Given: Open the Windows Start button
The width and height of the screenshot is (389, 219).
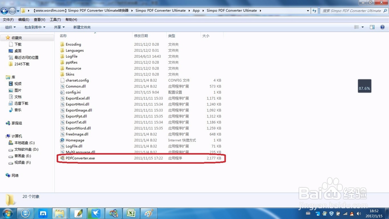Looking at the screenshot, I should (7, 214).
